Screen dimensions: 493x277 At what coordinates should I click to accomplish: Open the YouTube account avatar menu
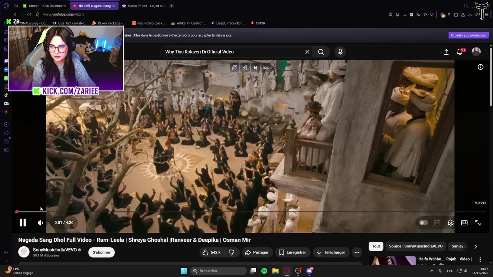pyautogui.click(x=476, y=52)
